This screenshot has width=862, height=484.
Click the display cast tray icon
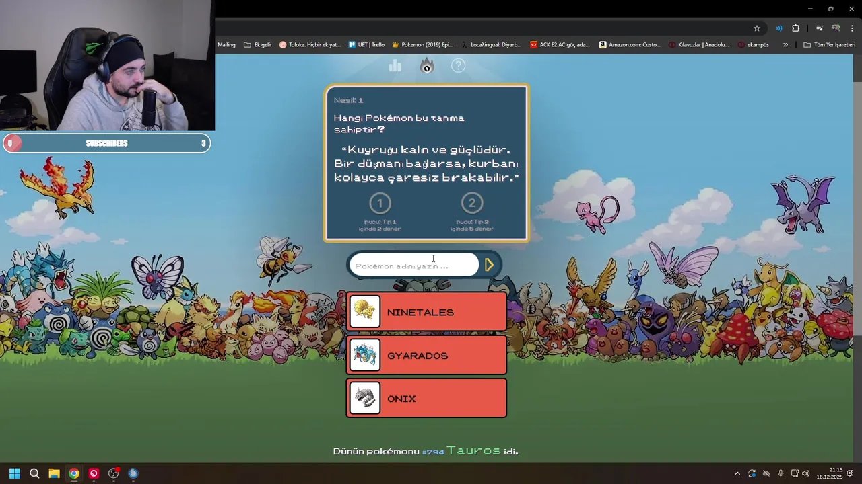tap(795, 474)
